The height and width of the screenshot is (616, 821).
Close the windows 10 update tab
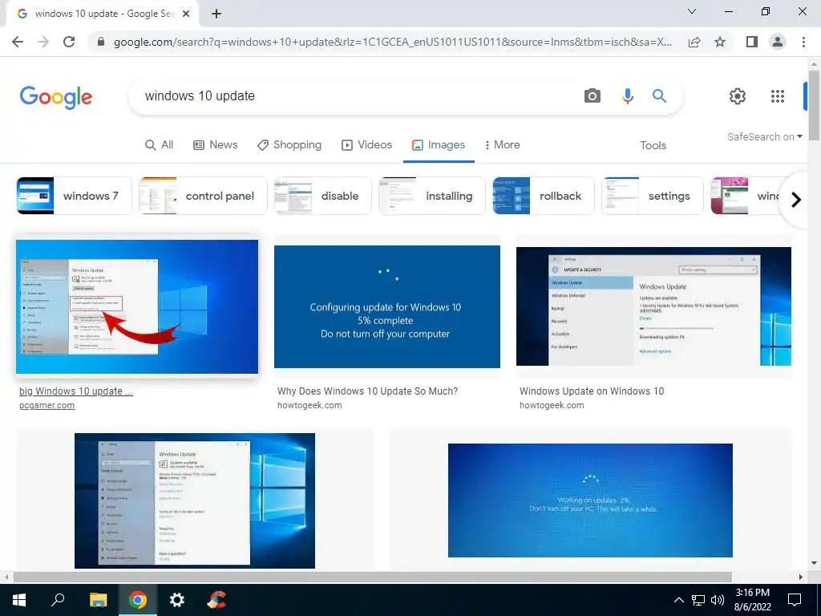pos(186,14)
